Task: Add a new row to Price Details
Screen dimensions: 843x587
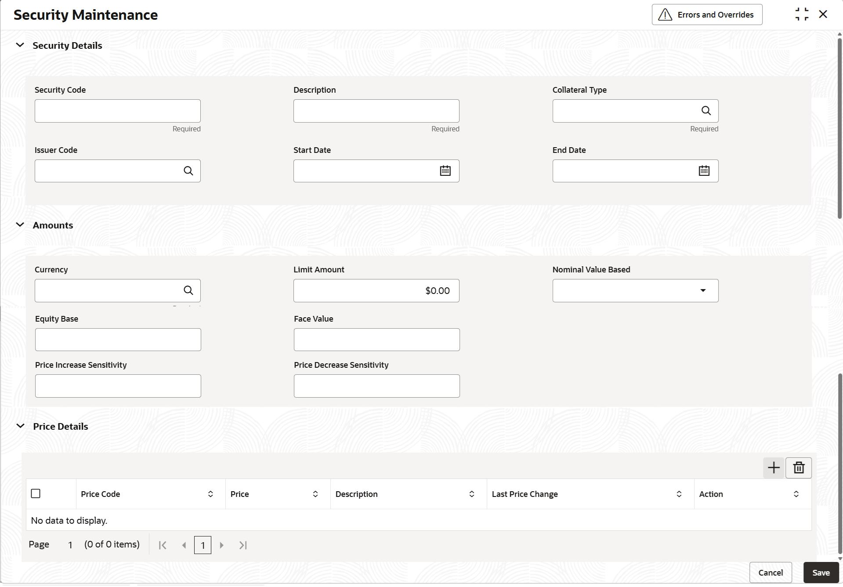Action: [x=774, y=467]
